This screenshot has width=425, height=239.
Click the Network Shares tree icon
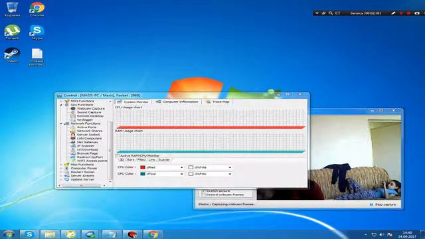(73, 131)
